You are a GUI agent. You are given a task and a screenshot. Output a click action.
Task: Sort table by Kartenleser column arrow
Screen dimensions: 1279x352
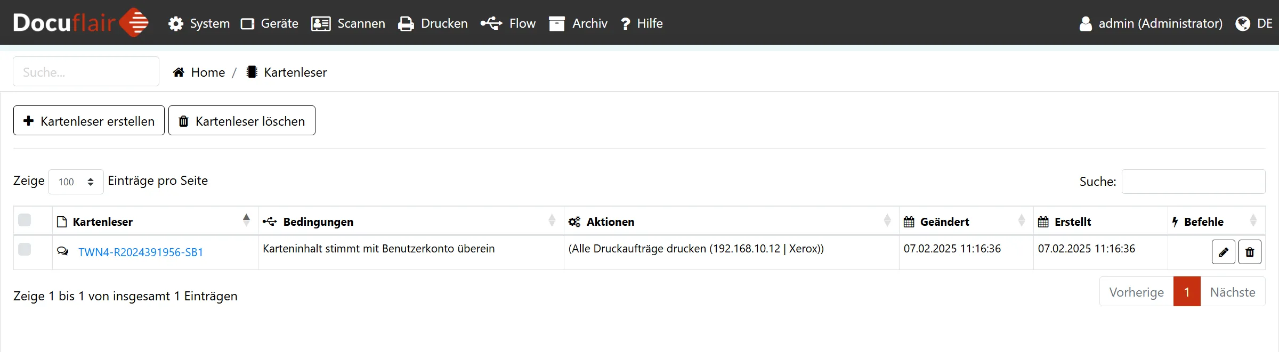246,220
